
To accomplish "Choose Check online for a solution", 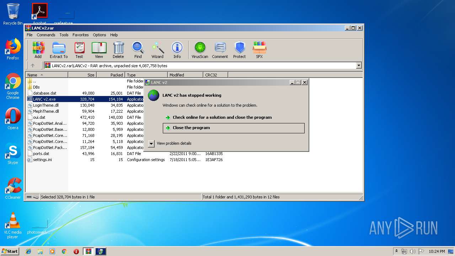I will click(x=222, y=117).
